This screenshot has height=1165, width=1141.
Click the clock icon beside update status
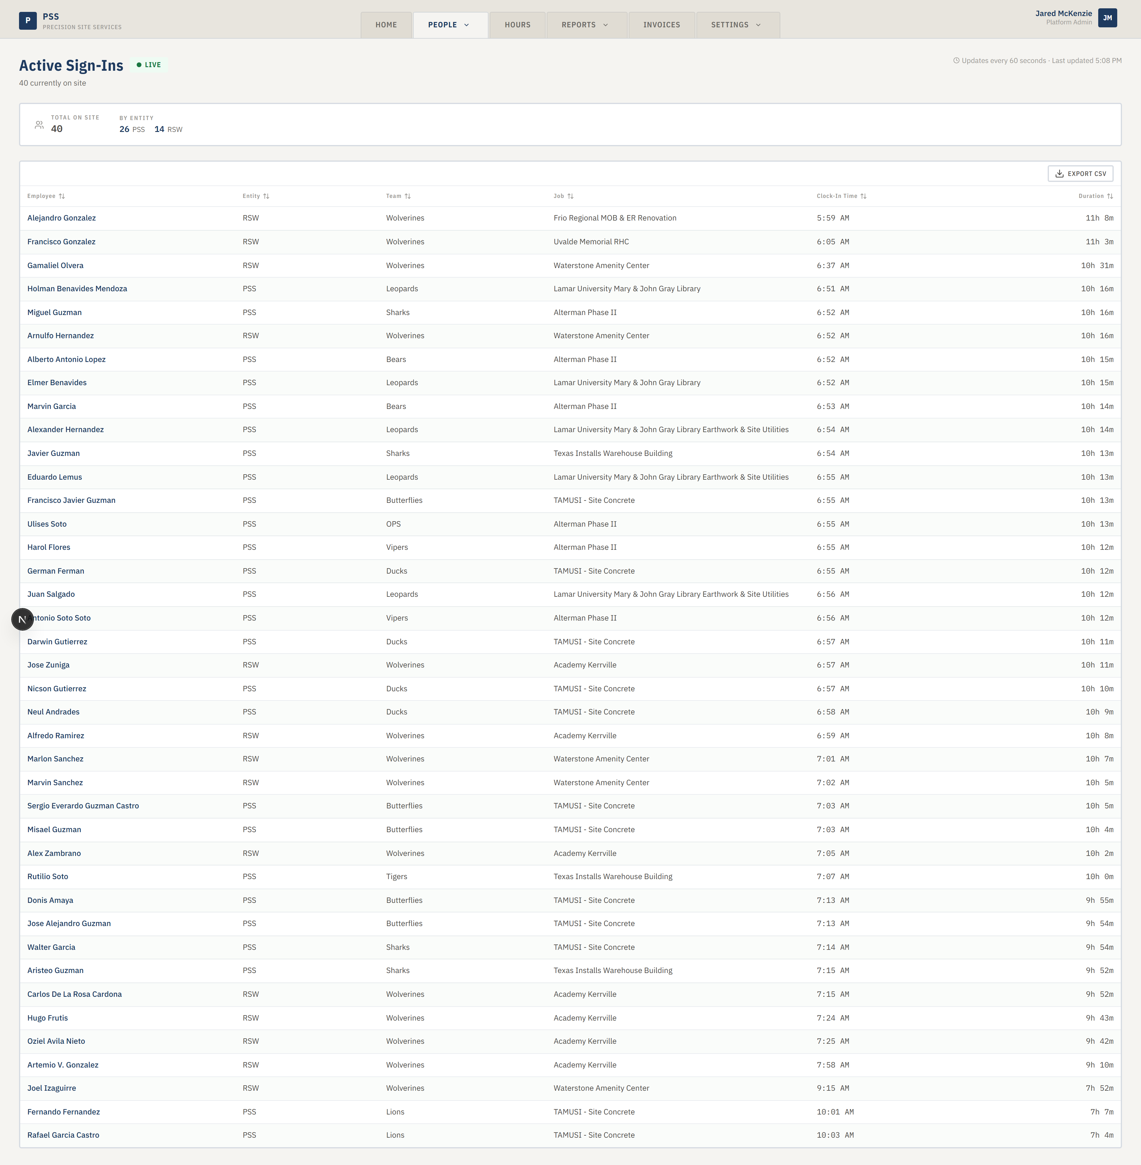[x=956, y=61]
